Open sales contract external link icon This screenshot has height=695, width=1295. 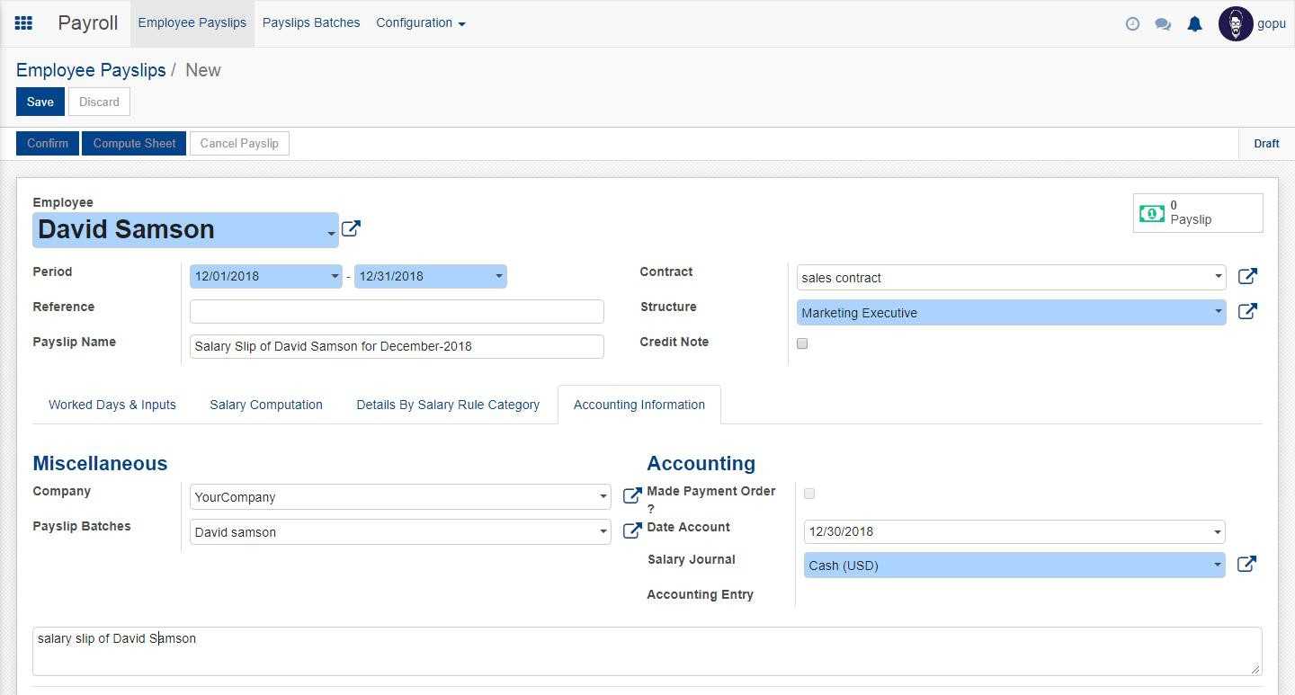(1247, 277)
